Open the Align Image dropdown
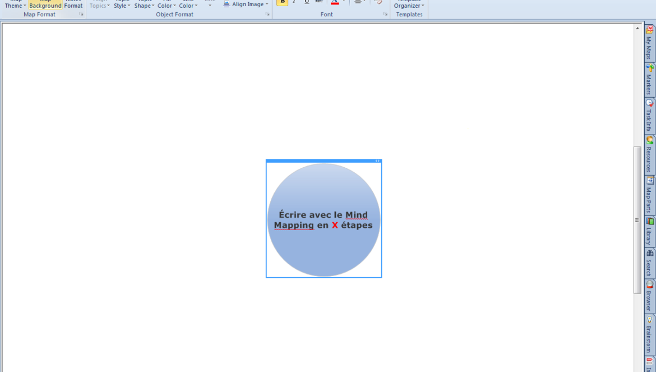This screenshot has width=656, height=372. pos(246,4)
